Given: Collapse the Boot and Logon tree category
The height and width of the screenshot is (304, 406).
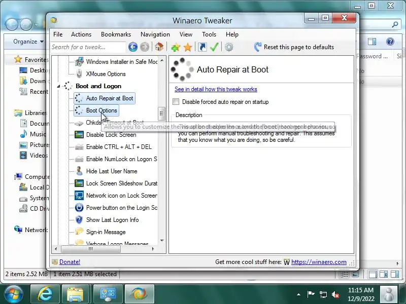Looking at the screenshot, I should pos(58,86).
